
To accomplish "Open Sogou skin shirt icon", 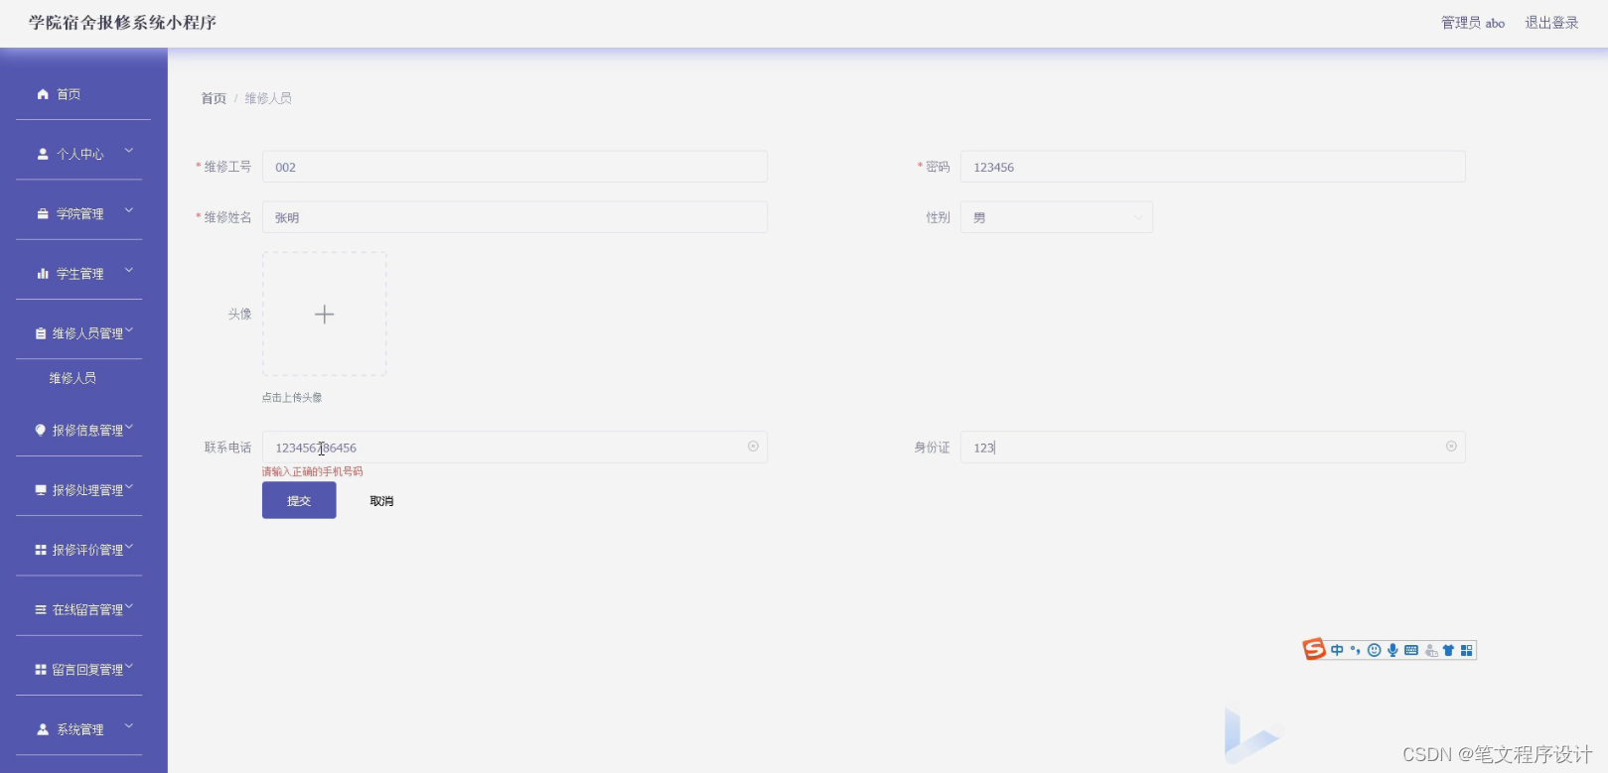I will [x=1448, y=650].
